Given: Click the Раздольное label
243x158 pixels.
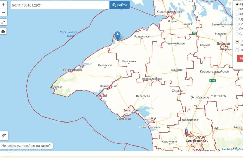Looking at the screenshot, I should pyautogui.click(x=142, y=37).
